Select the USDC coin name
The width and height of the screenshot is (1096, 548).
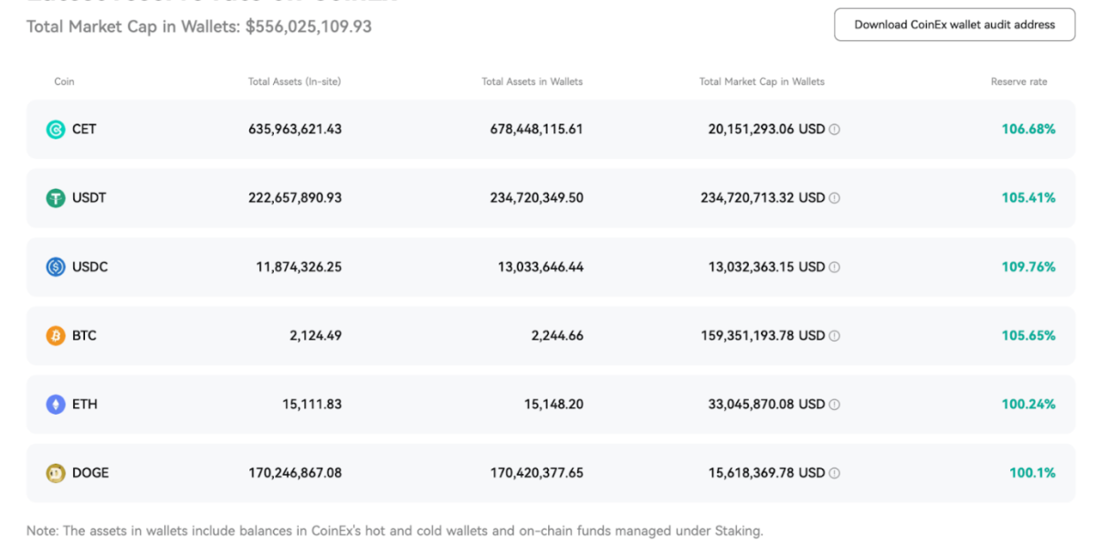[90, 267]
